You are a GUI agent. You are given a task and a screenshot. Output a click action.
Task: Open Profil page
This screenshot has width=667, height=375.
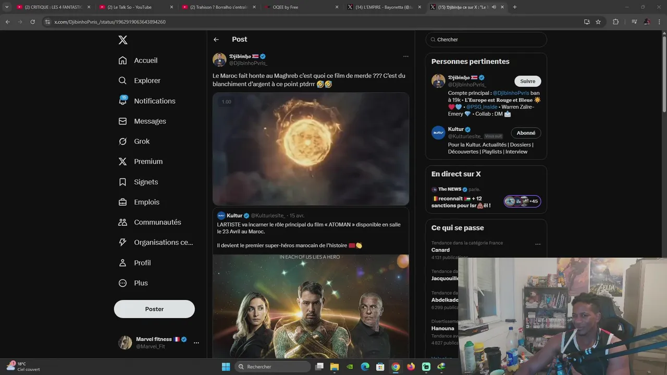point(134,263)
